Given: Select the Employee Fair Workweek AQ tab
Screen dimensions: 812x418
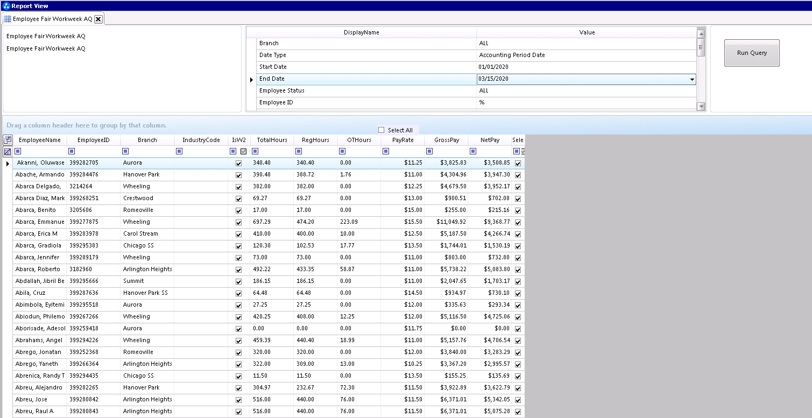Looking at the screenshot, I should 52,19.
